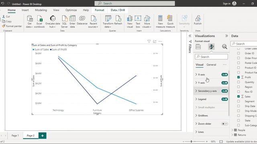This screenshot has height=144, width=257.
Task: Click the title bar Search box
Action: tap(135, 4)
